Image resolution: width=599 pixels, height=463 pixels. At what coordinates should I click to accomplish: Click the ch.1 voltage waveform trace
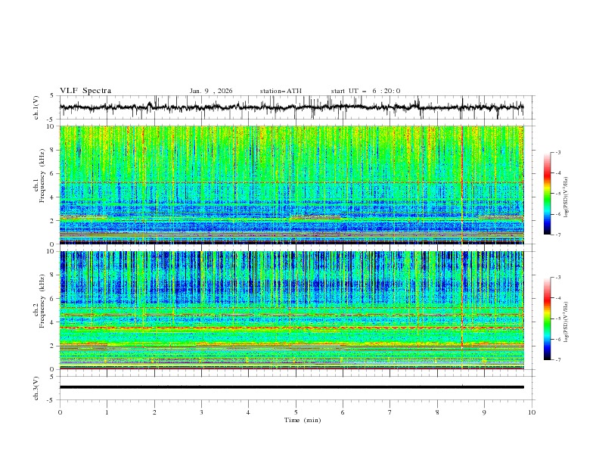point(291,107)
